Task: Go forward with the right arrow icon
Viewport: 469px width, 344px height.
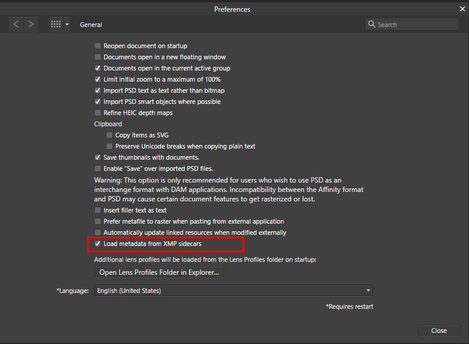Action: [x=31, y=24]
